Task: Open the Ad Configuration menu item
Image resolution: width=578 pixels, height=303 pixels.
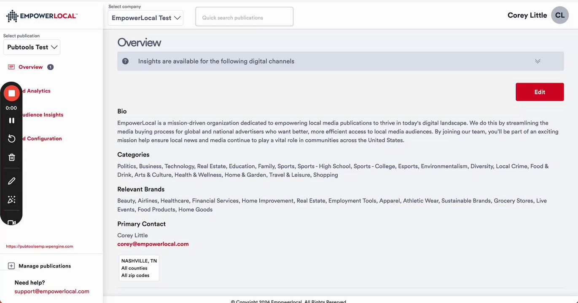Action: click(43, 138)
